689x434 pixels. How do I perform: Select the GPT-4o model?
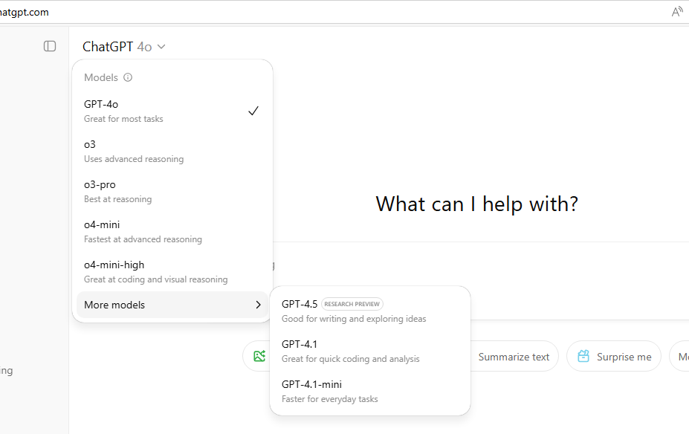pyautogui.click(x=172, y=111)
